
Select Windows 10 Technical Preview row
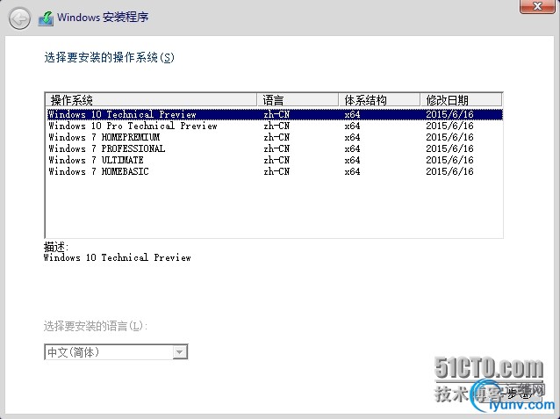(x=274, y=114)
